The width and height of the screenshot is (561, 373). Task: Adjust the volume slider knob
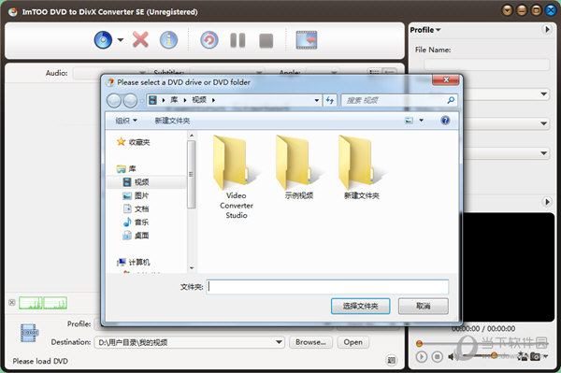tap(494, 355)
